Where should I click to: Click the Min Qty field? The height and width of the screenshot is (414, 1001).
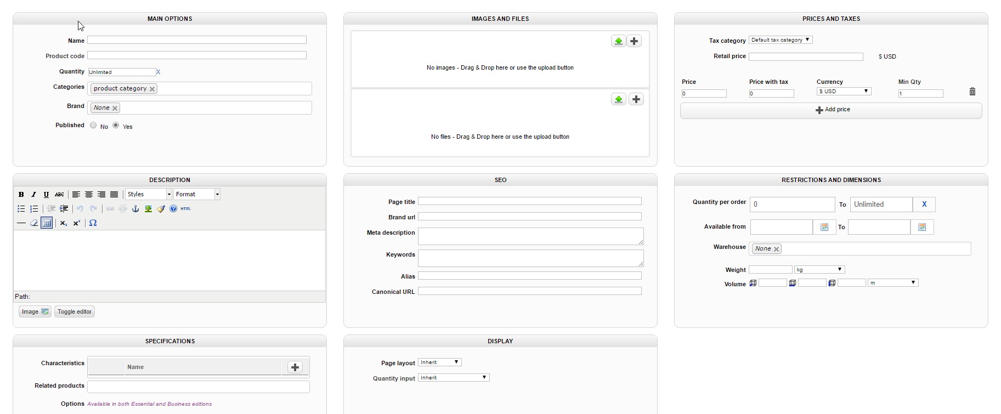[x=921, y=94]
